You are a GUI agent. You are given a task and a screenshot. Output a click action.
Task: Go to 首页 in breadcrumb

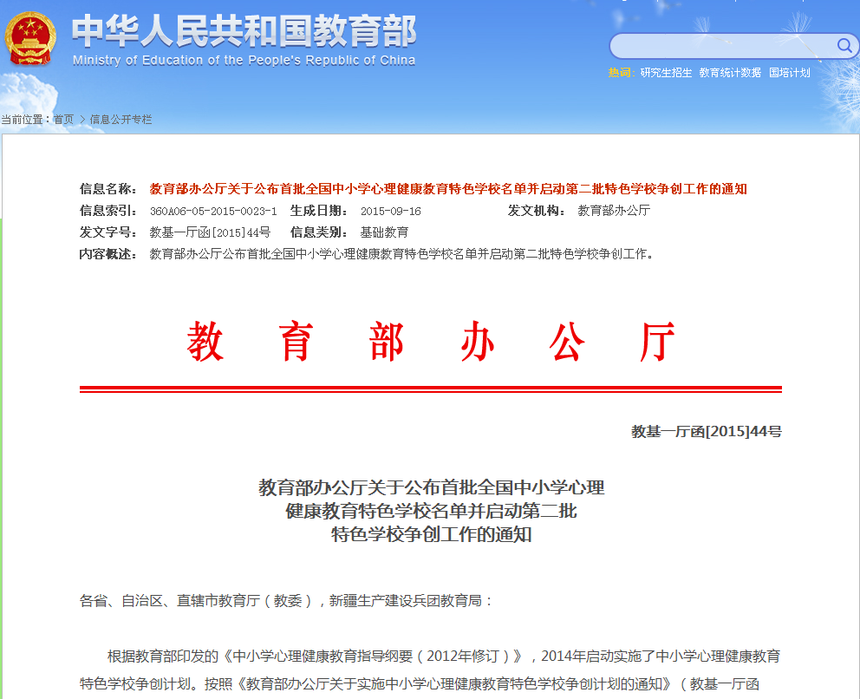coord(63,119)
